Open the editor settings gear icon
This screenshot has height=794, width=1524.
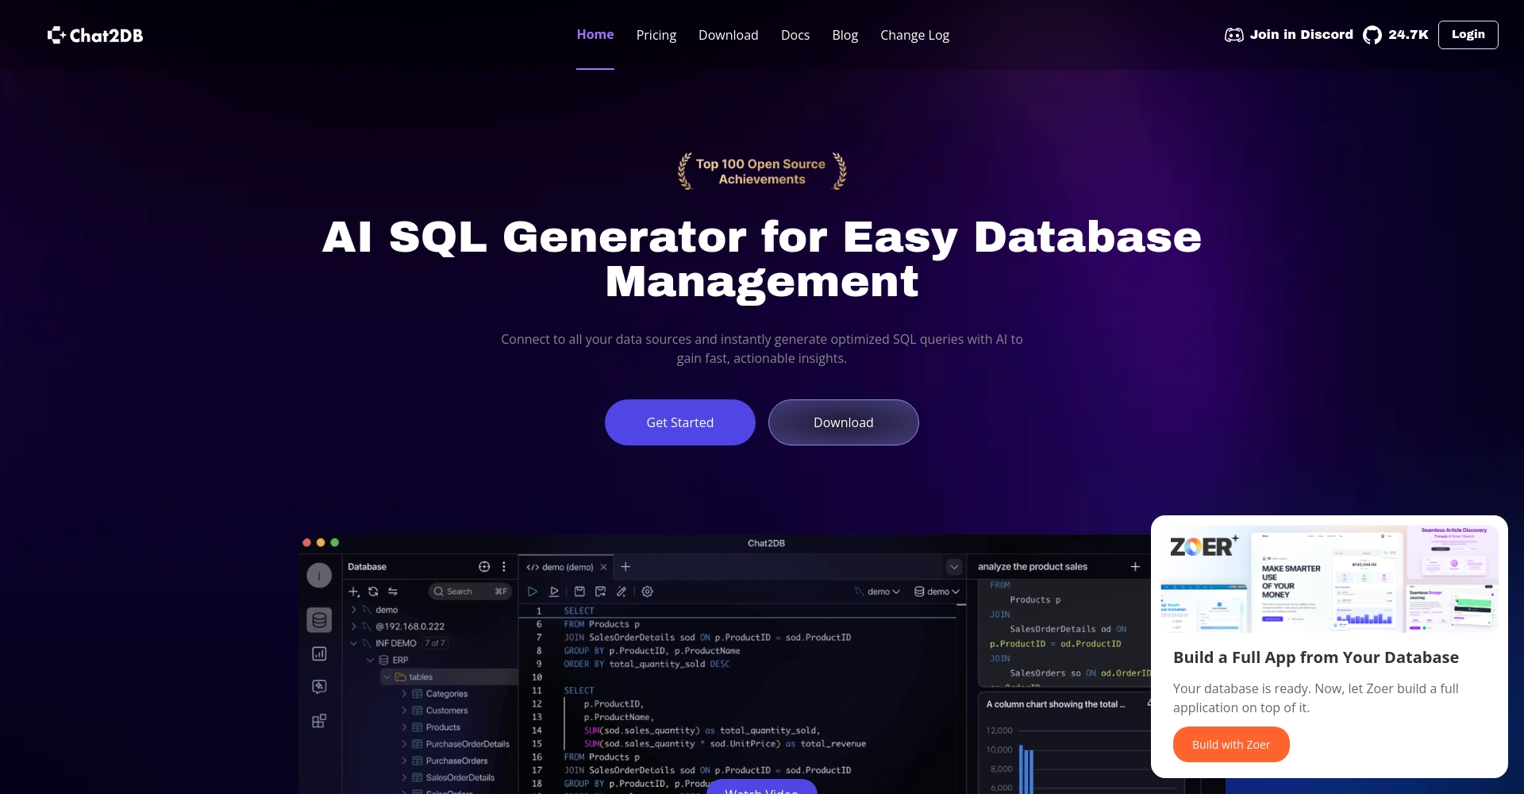(x=648, y=592)
